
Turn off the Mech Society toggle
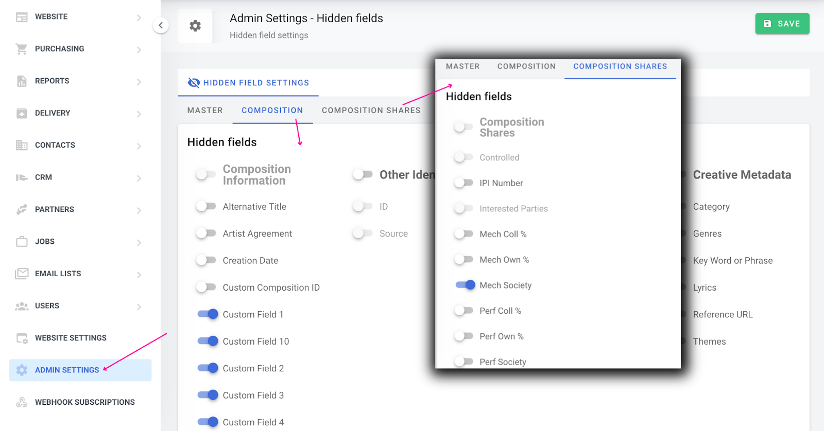click(x=465, y=285)
